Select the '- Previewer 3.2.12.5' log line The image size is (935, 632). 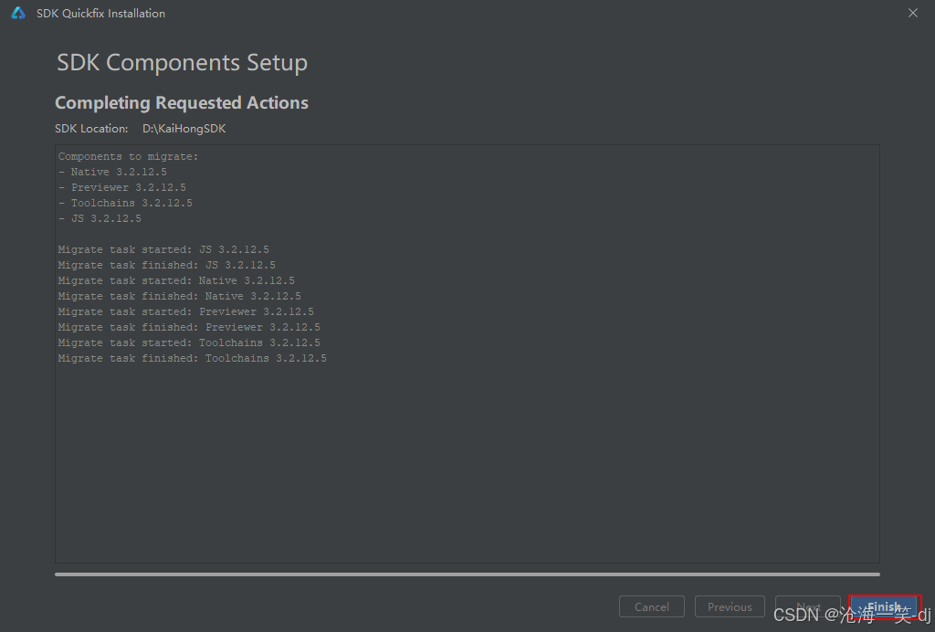click(122, 187)
